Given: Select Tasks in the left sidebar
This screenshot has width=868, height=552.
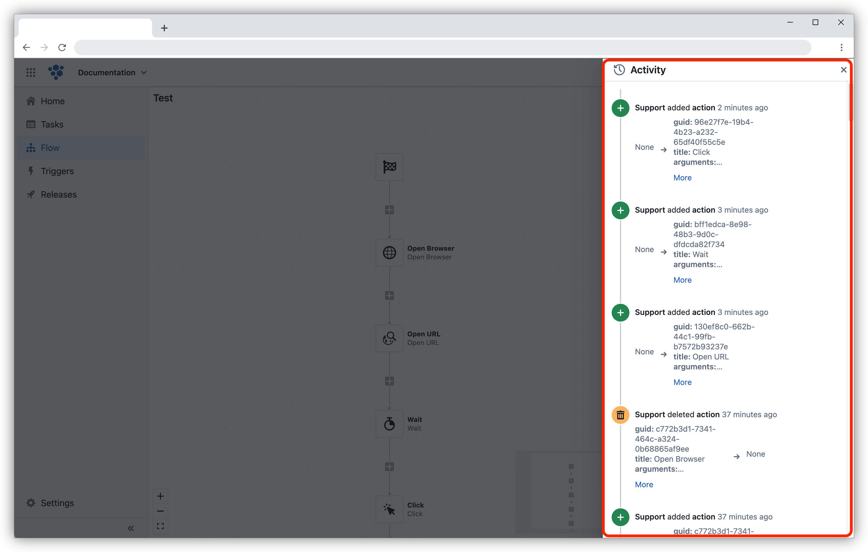Looking at the screenshot, I should tap(53, 124).
